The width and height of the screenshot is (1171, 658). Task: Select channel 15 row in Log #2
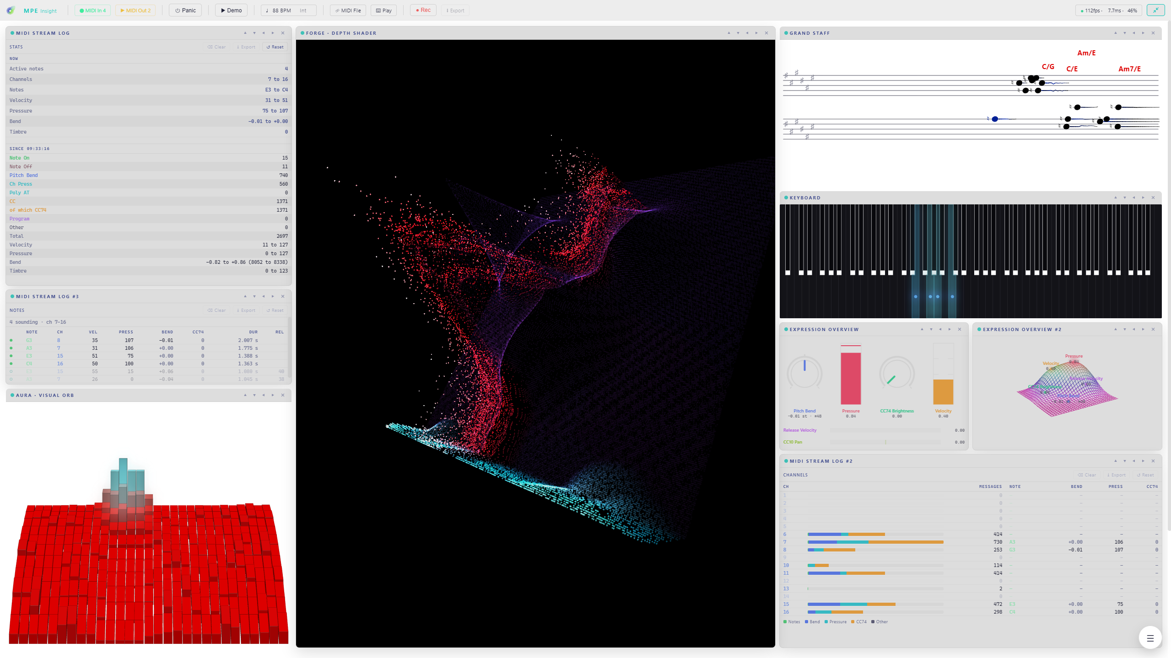point(970,604)
